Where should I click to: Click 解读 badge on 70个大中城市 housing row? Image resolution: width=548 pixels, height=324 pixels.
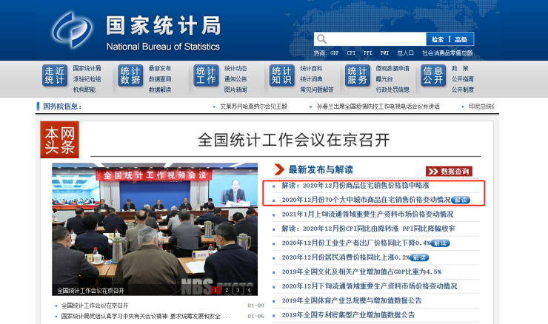point(461,200)
